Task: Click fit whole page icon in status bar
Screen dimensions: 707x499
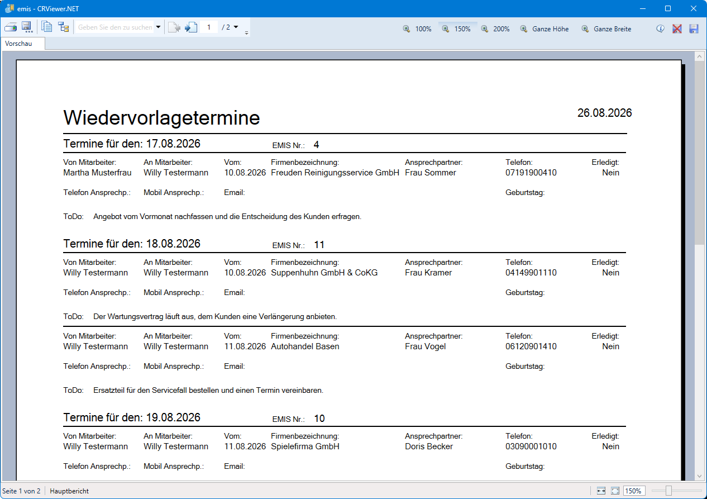Action: [615, 491]
